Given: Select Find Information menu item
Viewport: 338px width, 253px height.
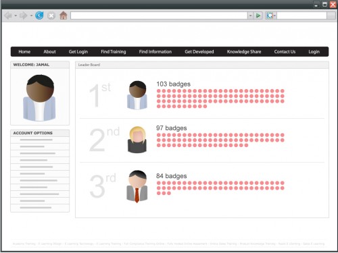Looking at the screenshot, I should coord(155,52).
